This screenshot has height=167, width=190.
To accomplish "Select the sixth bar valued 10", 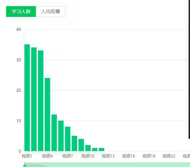I will [x=61, y=136].
